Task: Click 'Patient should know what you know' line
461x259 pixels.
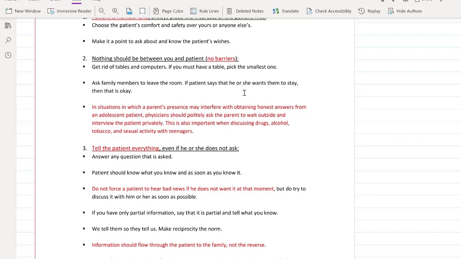Action: [x=166, y=173]
